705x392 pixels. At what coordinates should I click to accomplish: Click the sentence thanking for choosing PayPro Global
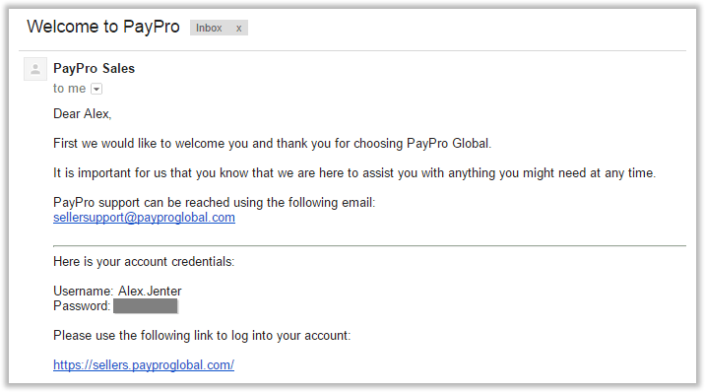tap(272, 144)
